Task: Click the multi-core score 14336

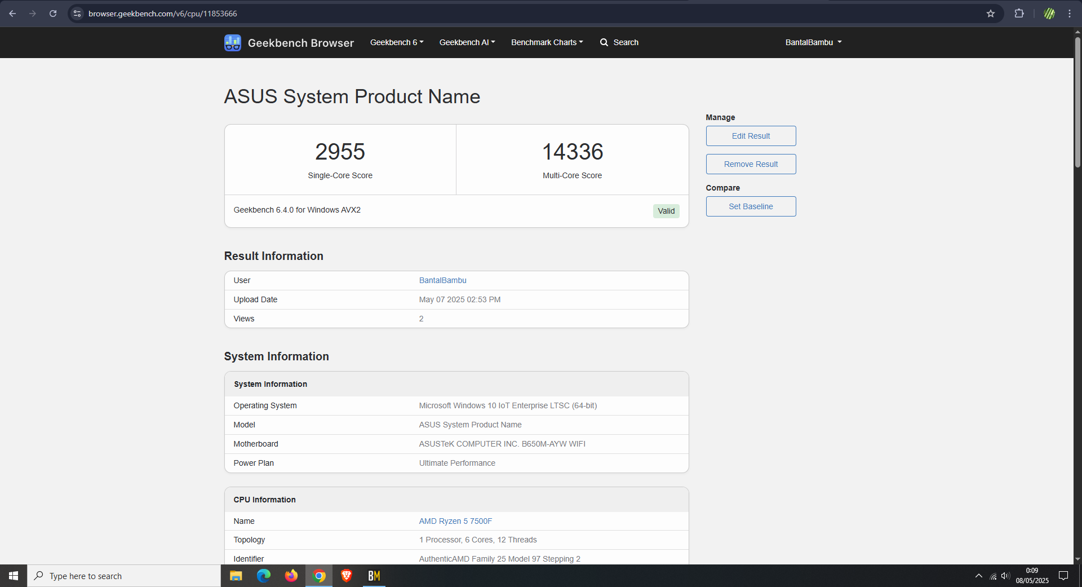Action: click(x=573, y=152)
